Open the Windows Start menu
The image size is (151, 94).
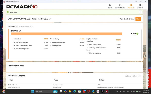(x=33, y=91)
